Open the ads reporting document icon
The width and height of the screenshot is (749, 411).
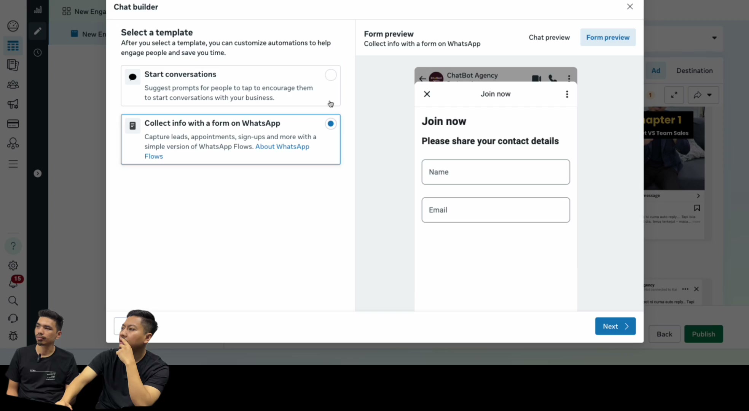pyautogui.click(x=13, y=65)
